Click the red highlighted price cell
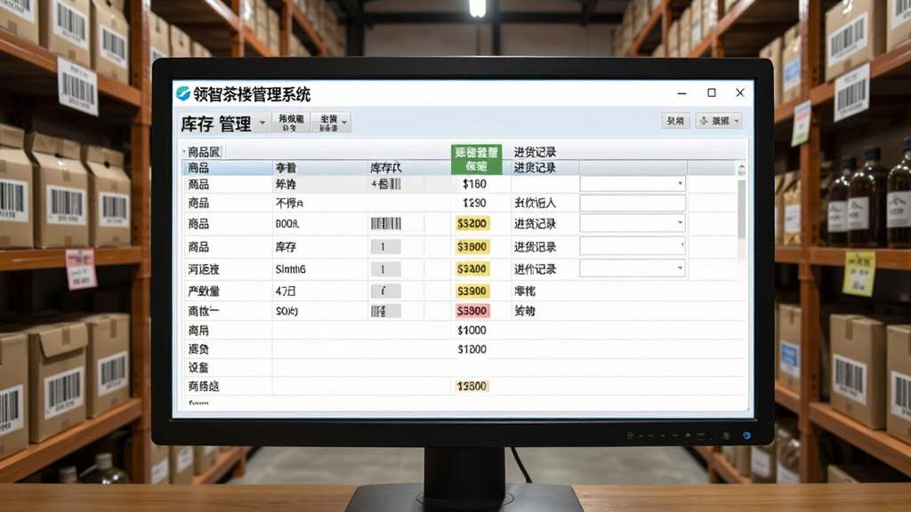 point(472,311)
